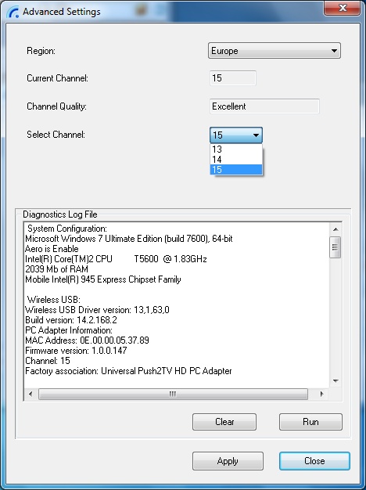Click the log's scroll right arrow
366x490 pixels.
[x=321, y=394]
